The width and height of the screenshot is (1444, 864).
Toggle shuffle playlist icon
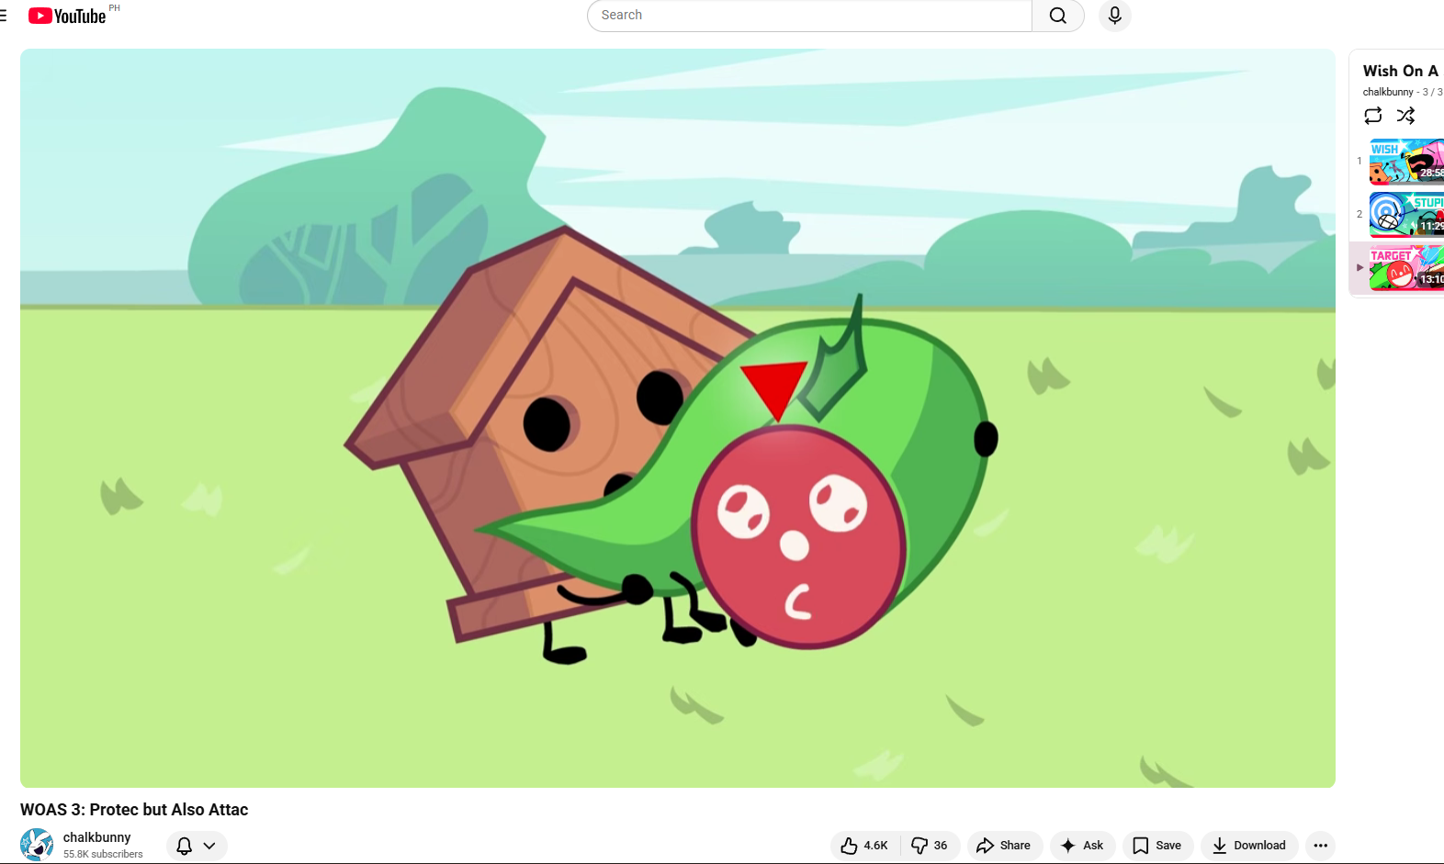point(1405,116)
